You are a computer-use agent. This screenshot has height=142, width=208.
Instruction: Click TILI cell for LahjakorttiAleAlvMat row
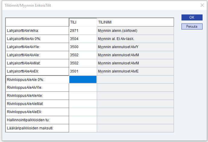click(83, 63)
